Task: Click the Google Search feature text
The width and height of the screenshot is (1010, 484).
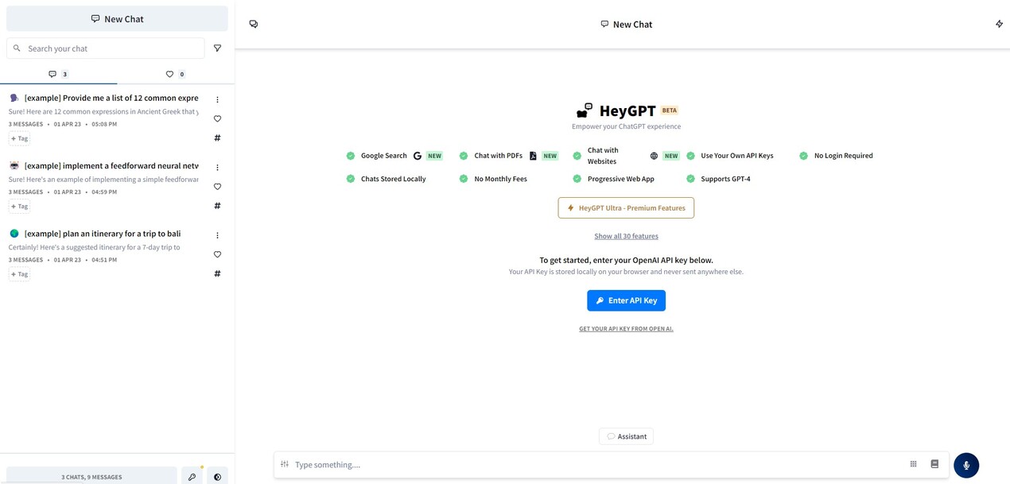Action: (384, 156)
